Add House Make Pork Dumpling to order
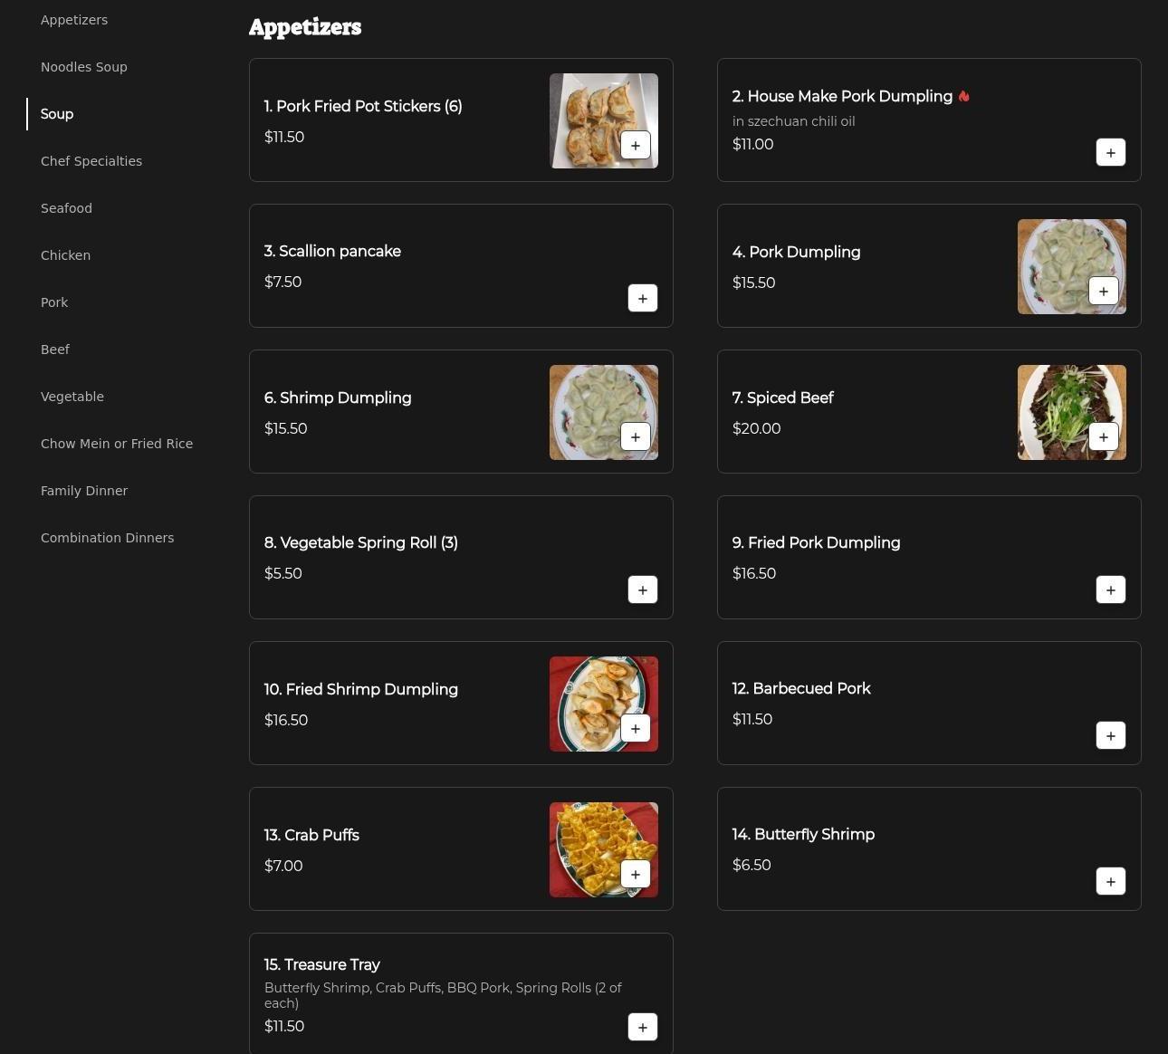This screenshot has width=1168, height=1054. 1110,152
